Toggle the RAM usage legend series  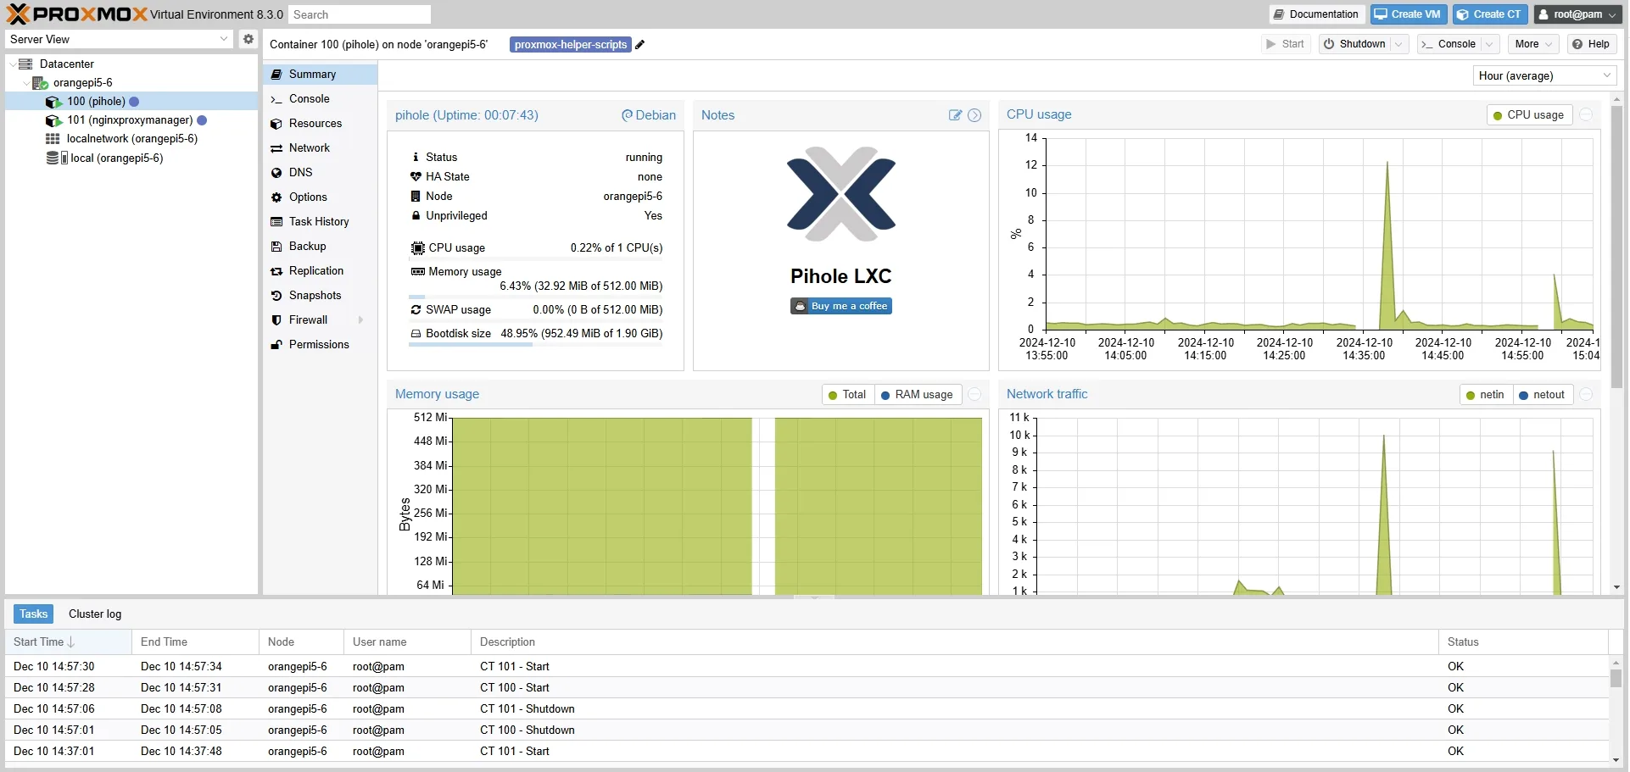click(x=918, y=395)
